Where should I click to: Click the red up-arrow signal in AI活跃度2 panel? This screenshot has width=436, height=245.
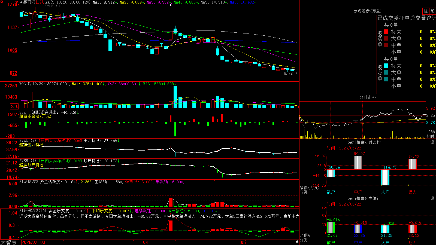coord(215,181)
